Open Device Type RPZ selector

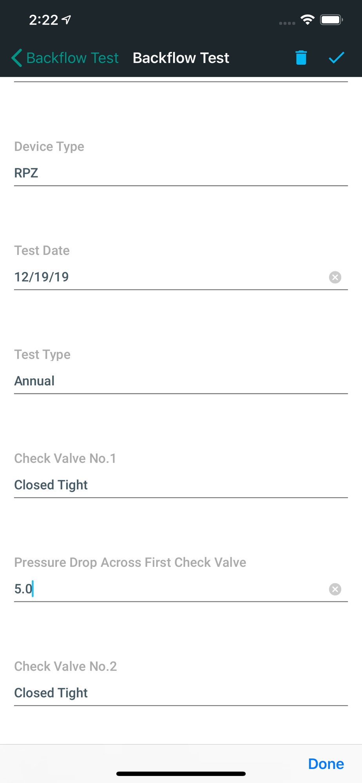pyautogui.click(x=180, y=173)
